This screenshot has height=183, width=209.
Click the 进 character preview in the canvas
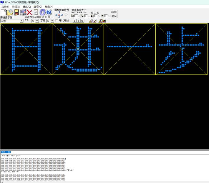pos(78,49)
